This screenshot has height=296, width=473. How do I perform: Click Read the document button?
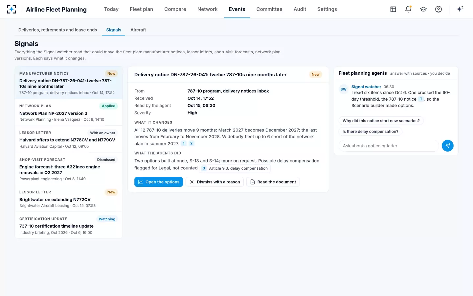click(273, 182)
